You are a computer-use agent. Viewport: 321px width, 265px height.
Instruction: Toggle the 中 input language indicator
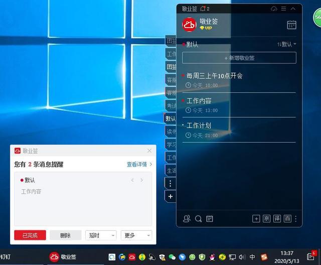pos(252,257)
